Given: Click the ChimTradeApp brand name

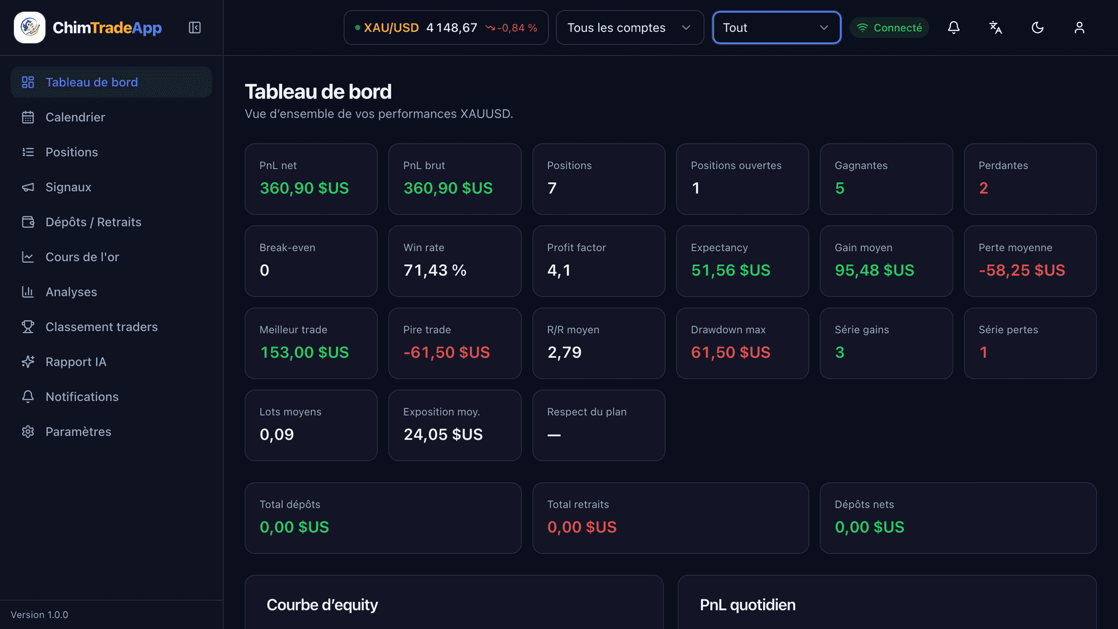Looking at the screenshot, I should point(107,27).
